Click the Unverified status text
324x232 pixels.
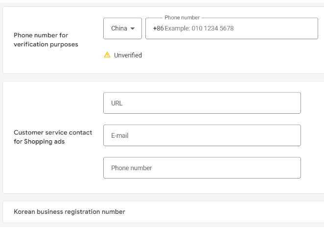click(128, 55)
